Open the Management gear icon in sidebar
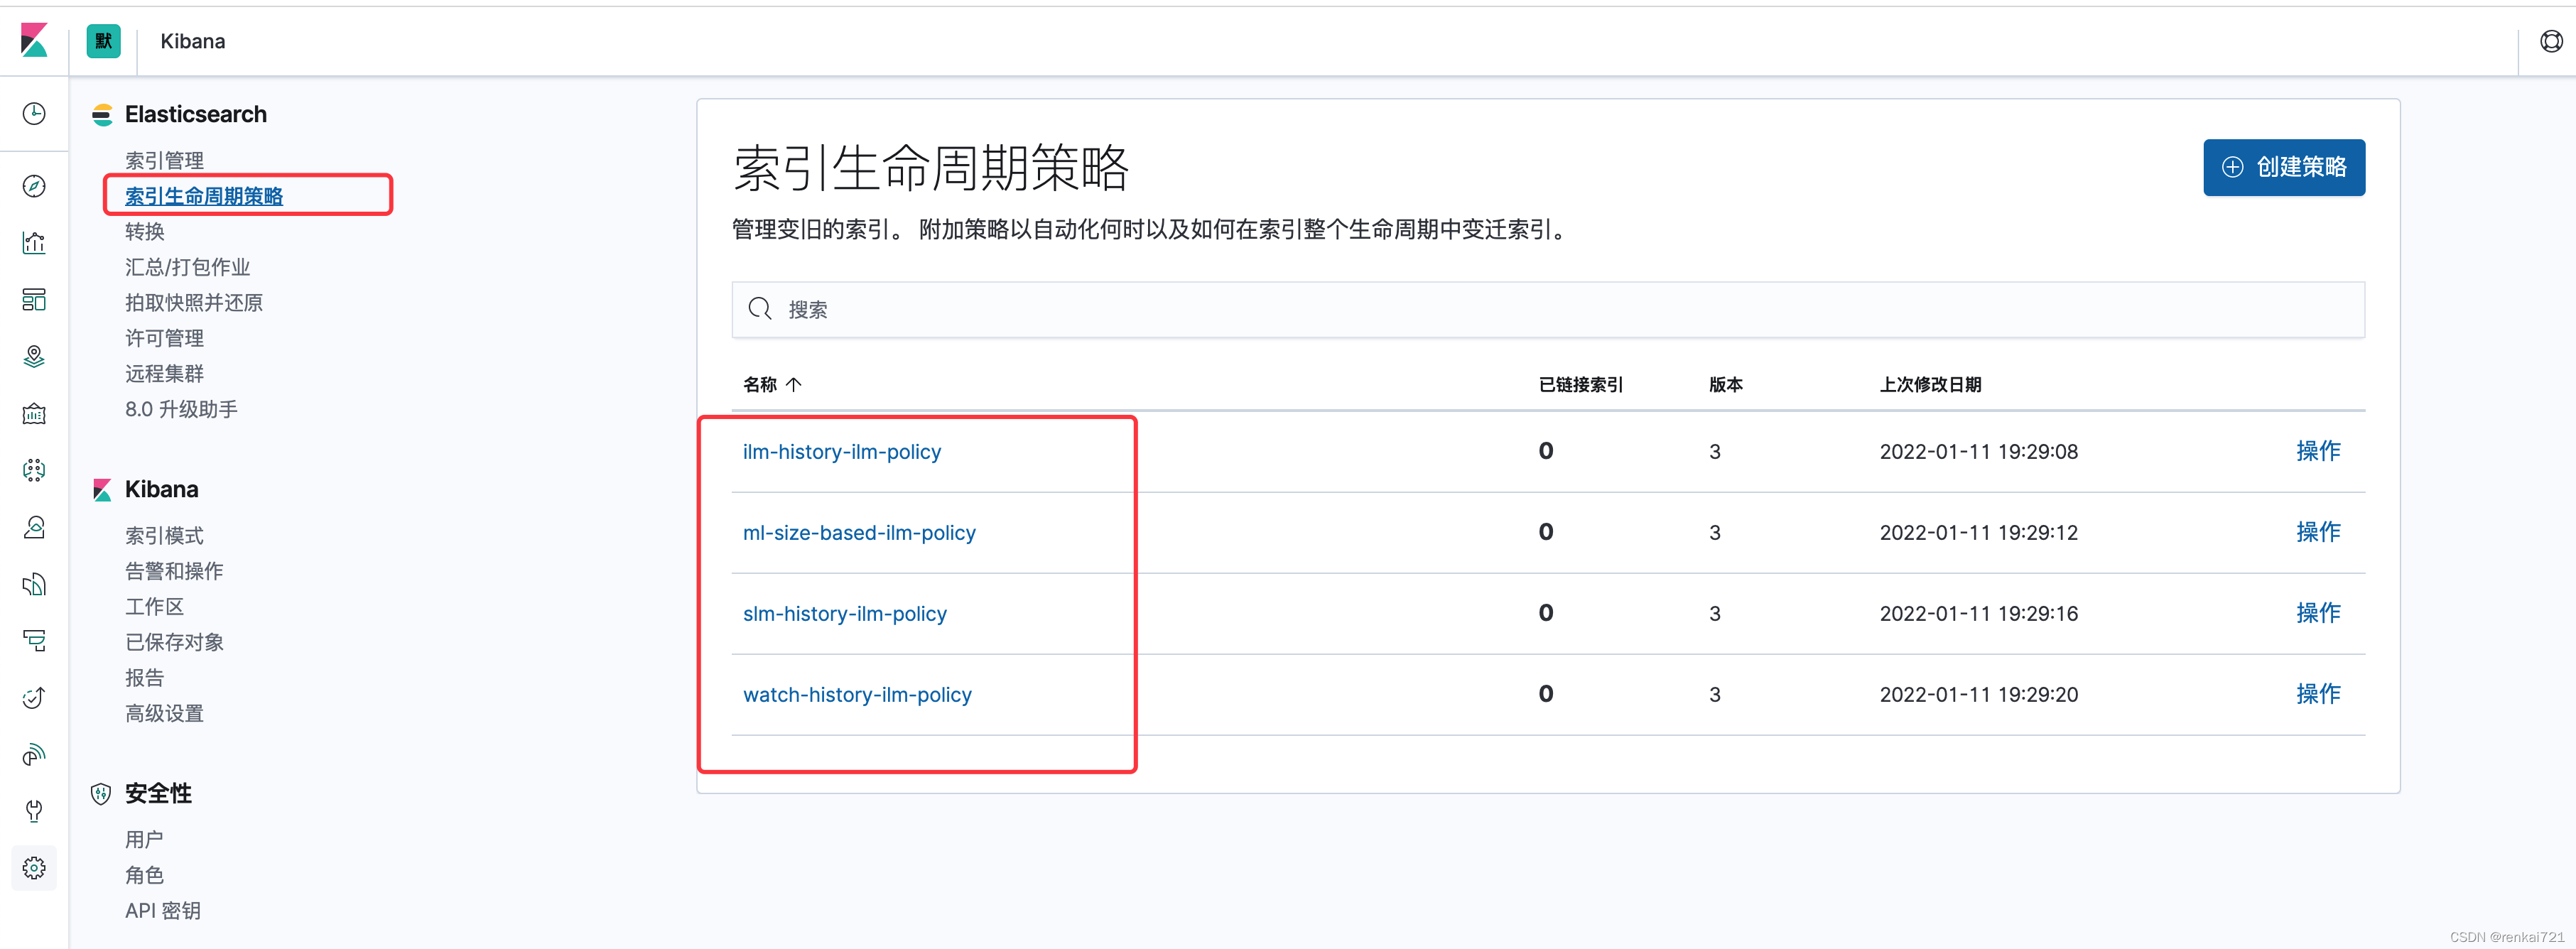The width and height of the screenshot is (2576, 949). 34,868
